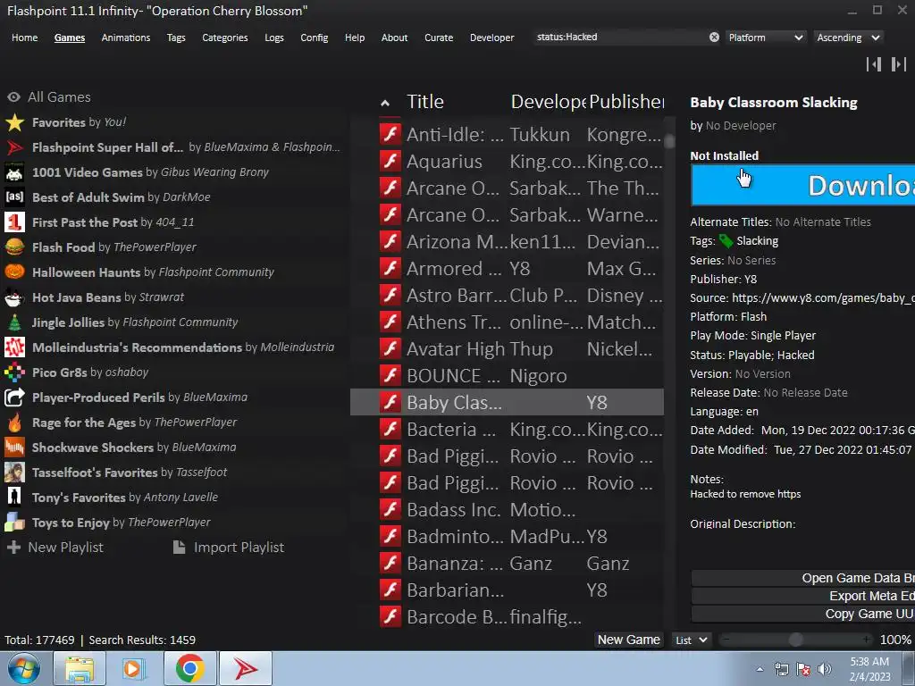Open Halloween Haunts pumpkin icon

pos(14,272)
